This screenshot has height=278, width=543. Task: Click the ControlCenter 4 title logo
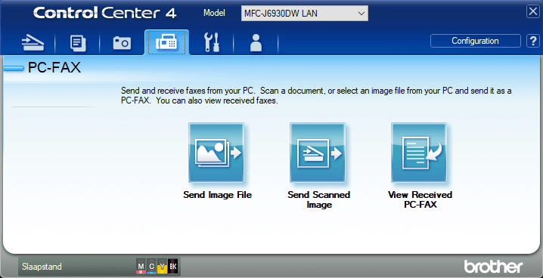pos(105,13)
